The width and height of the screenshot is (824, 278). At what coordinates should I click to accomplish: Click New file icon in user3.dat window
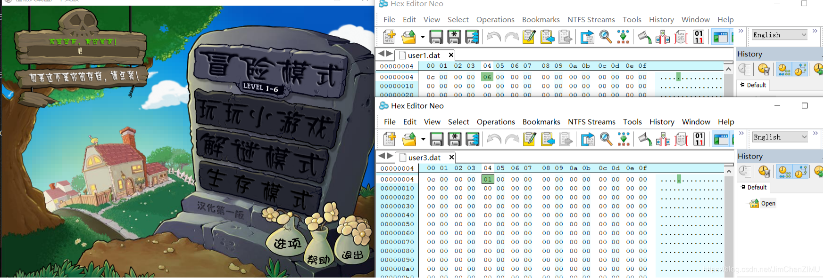point(390,139)
